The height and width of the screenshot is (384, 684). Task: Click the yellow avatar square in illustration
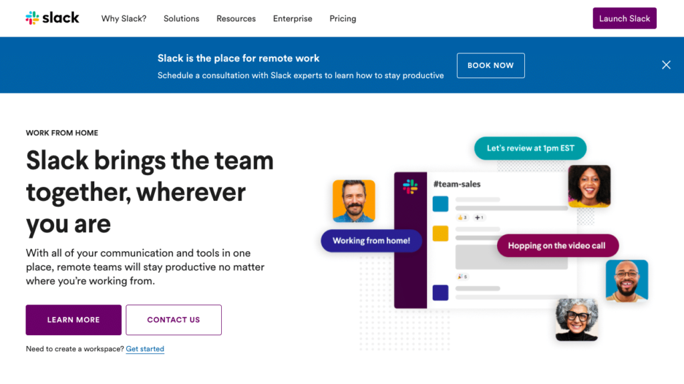click(x=441, y=234)
